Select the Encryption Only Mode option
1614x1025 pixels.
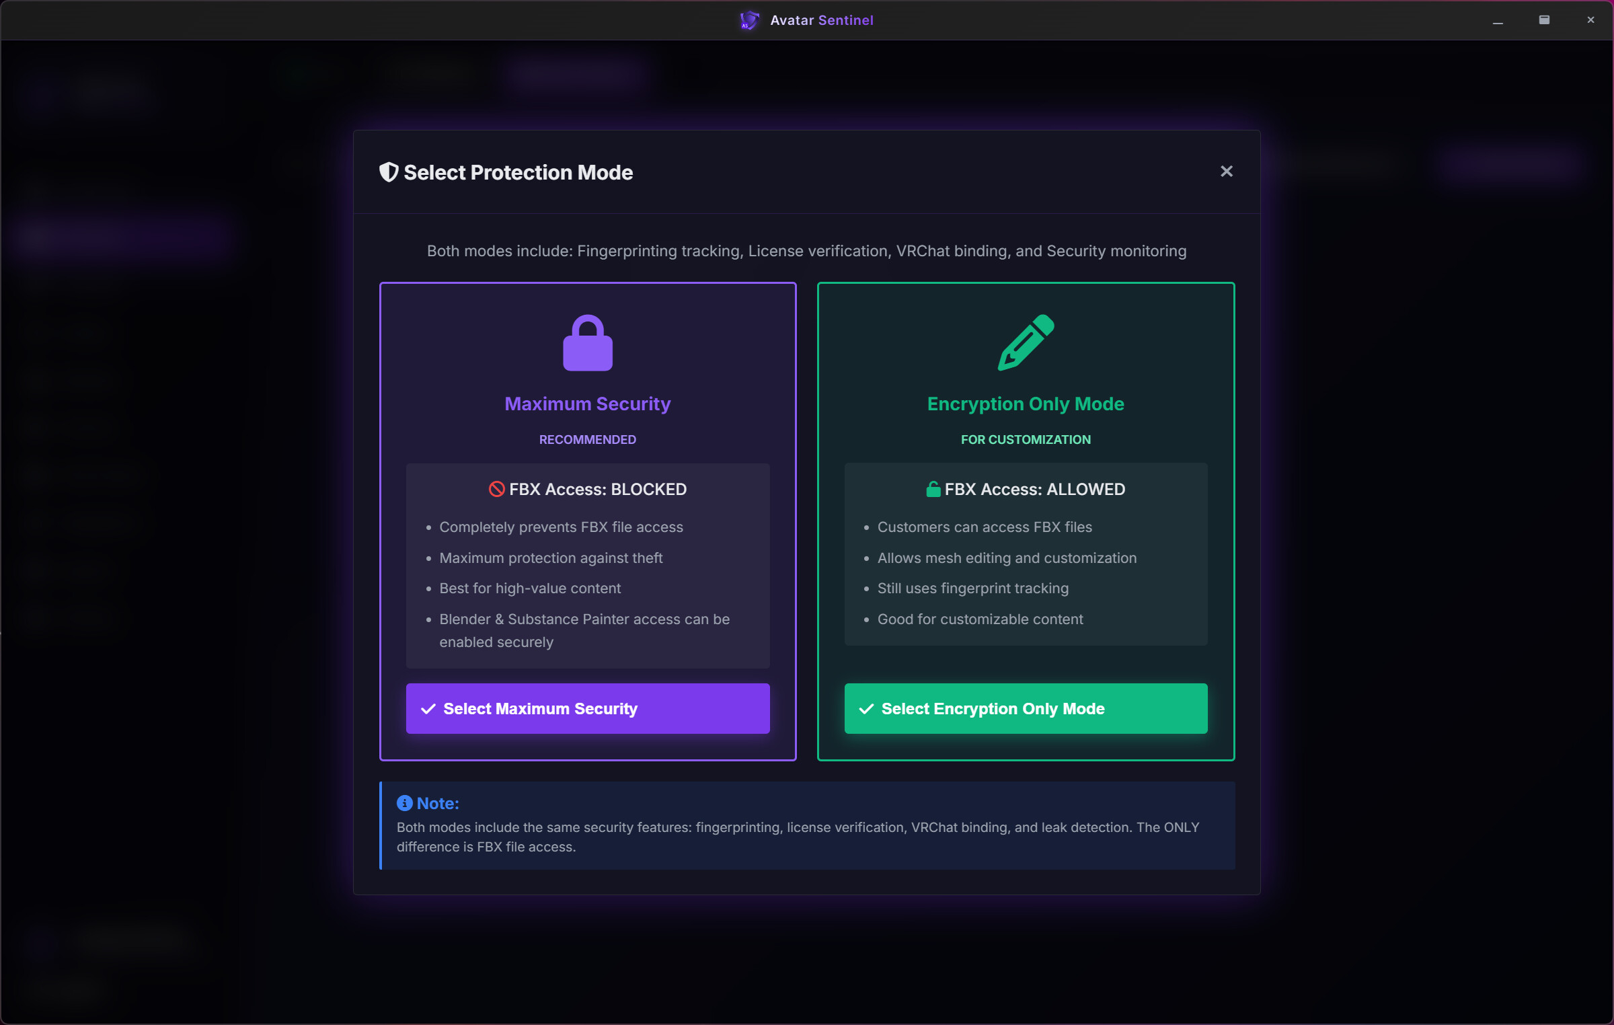coord(1025,708)
